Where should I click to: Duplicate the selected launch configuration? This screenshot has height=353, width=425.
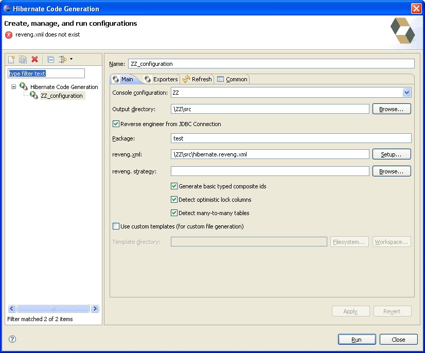[23, 59]
